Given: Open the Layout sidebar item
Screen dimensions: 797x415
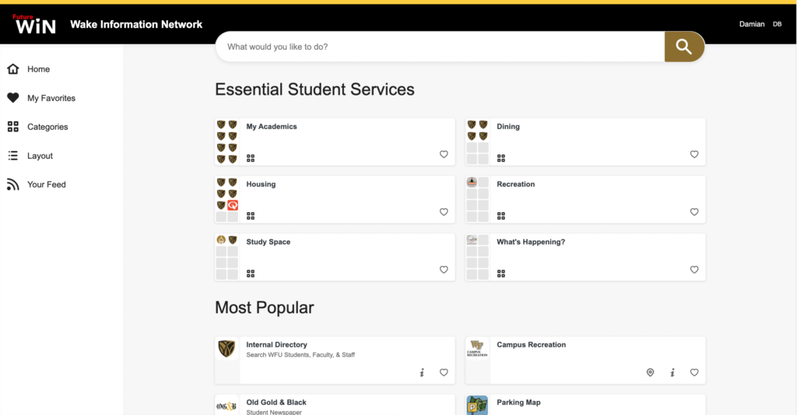Looking at the screenshot, I should coord(40,155).
